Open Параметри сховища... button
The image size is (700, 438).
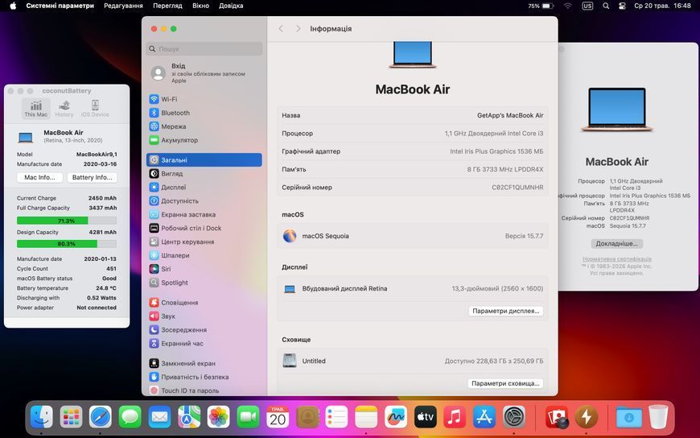(505, 383)
